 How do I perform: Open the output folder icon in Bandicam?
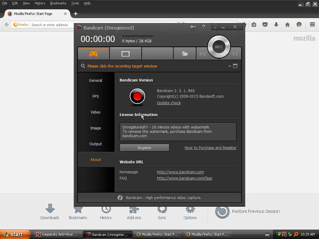pyautogui.click(x=185, y=54)
